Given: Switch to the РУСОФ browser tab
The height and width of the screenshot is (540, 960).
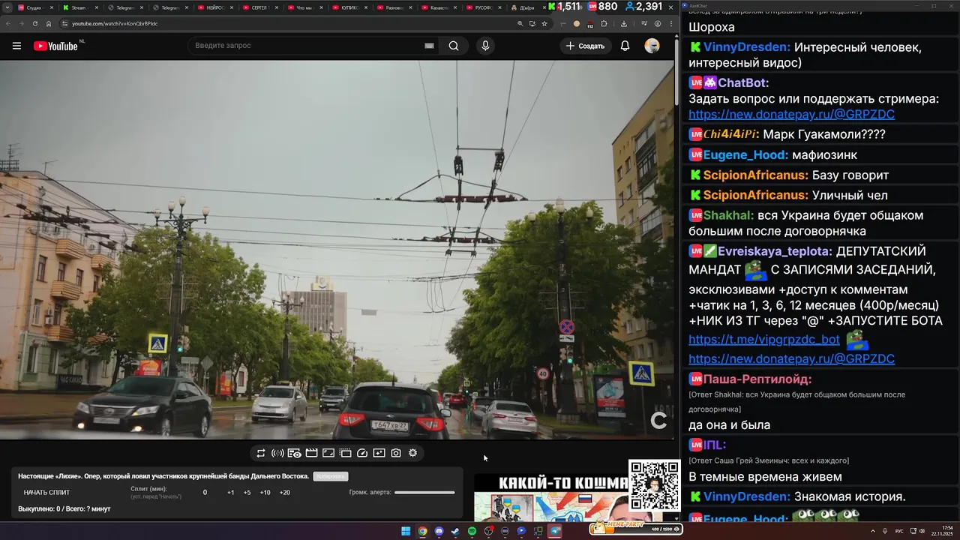Looking at the screenshot, I should (483, 7).
